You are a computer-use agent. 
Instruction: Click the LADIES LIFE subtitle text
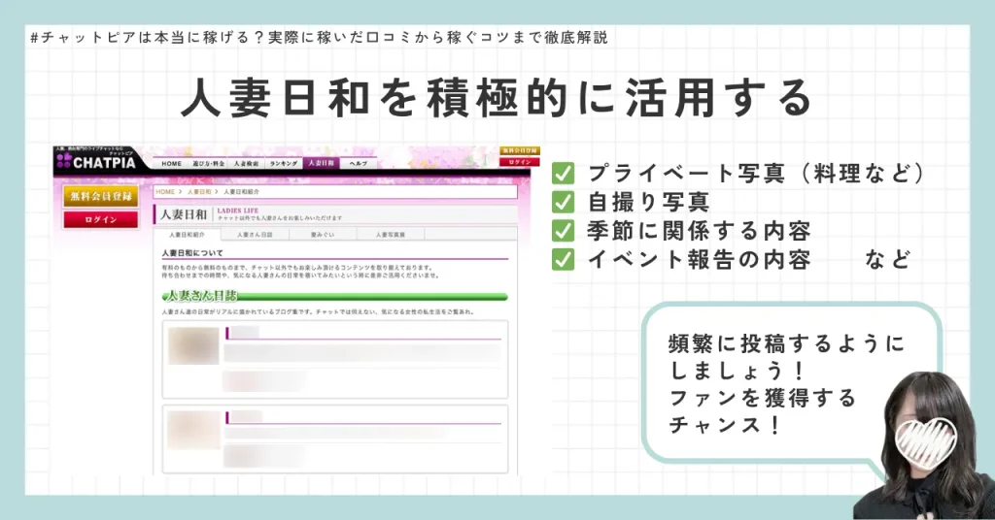point(238,211)
